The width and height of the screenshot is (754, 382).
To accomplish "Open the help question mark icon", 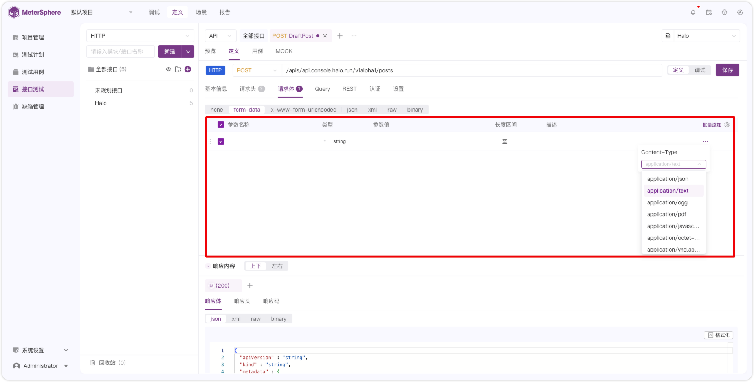I will 725,12.
